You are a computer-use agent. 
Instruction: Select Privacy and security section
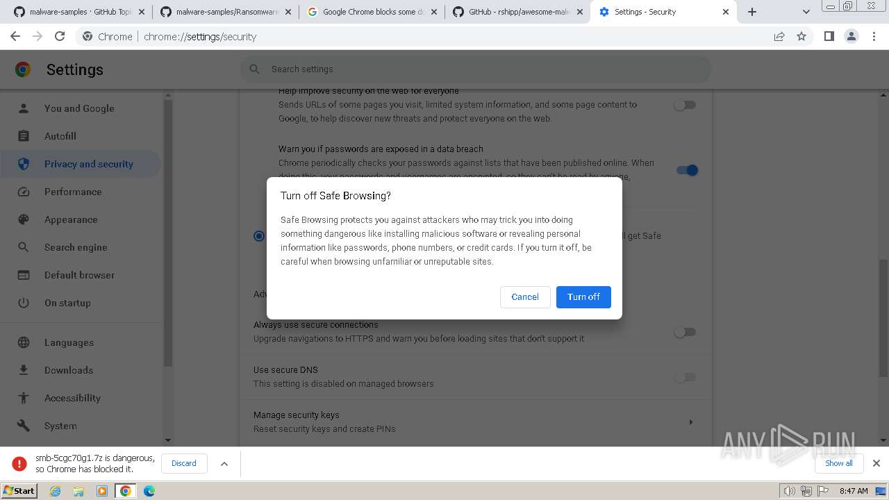point(81,164)
